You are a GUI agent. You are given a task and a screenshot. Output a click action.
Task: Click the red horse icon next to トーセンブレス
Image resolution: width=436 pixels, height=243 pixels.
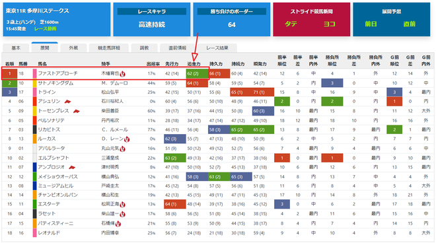pos(77,111)
